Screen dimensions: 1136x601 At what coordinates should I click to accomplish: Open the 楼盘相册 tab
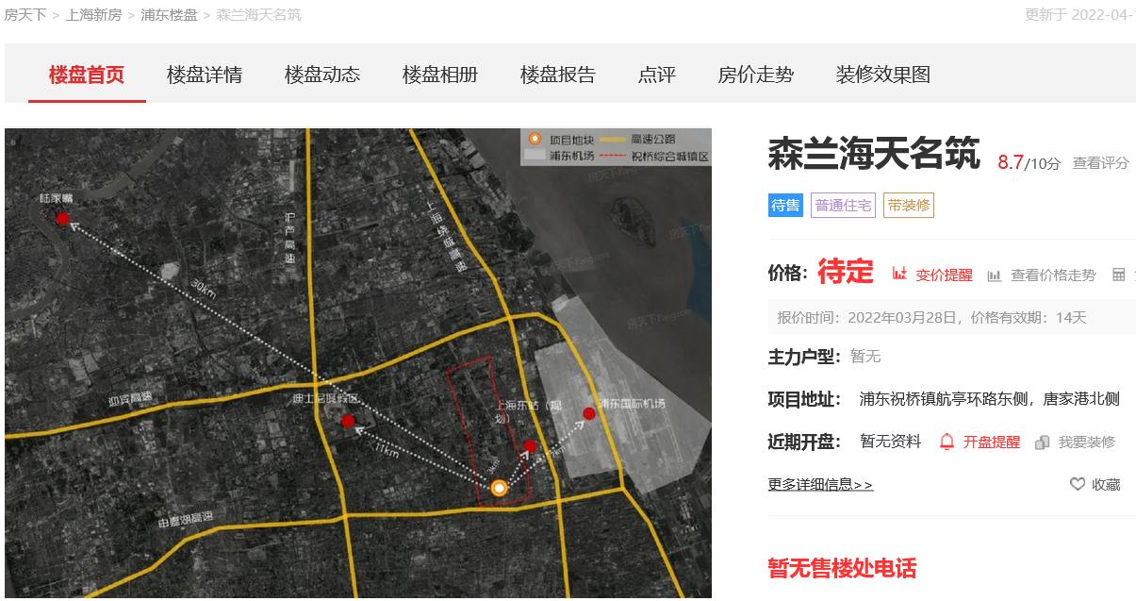pyautogui.click(x=440, y=75)
